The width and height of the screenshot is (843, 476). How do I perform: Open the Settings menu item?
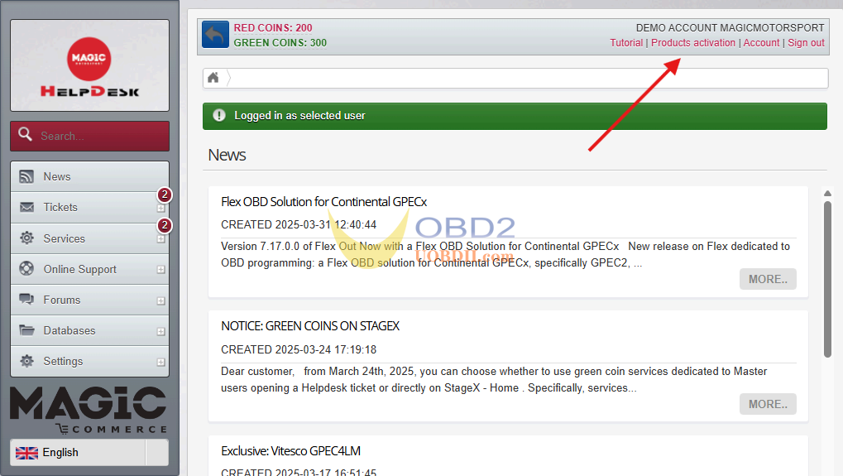point(90,361)
